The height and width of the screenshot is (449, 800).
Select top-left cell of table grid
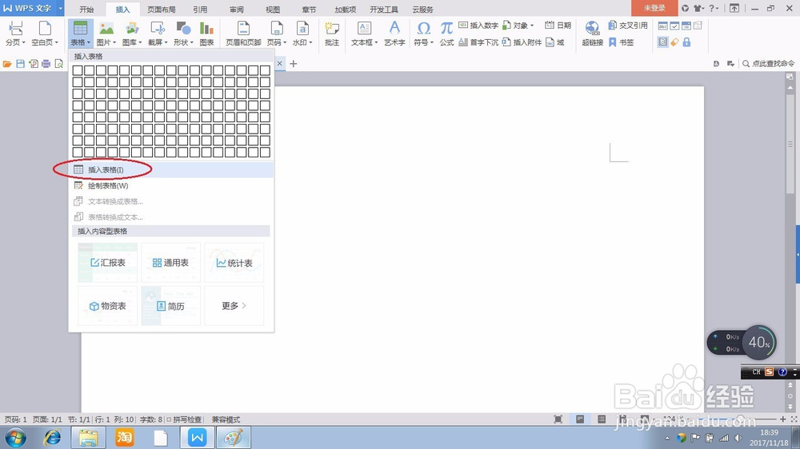coord(78,70)
